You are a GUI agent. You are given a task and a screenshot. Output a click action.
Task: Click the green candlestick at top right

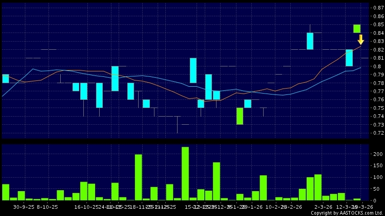[357, 28]
